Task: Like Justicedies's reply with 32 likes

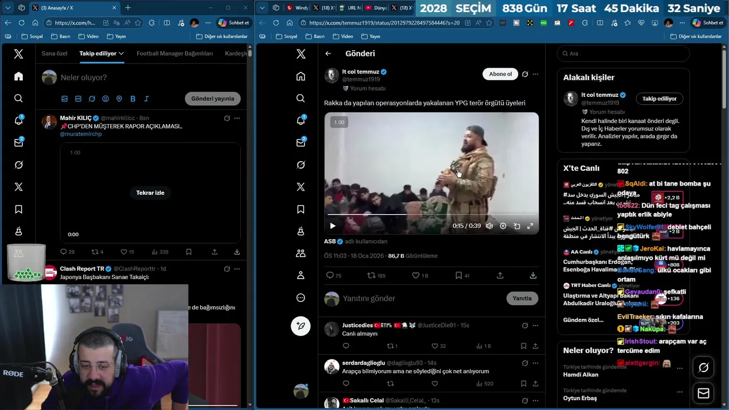Action: pos(438,346)
